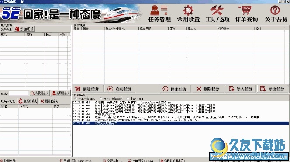The image size is (290, 162).
Task: Click 删除联系人 delete contact button
Action: 49,101
